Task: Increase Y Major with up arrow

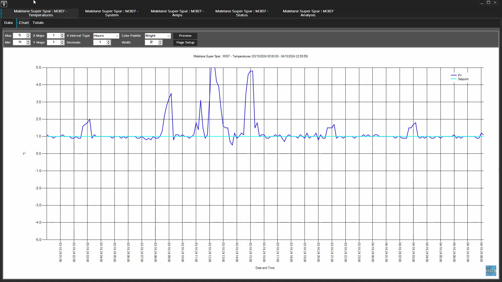Action: click(x=62, y=41)
